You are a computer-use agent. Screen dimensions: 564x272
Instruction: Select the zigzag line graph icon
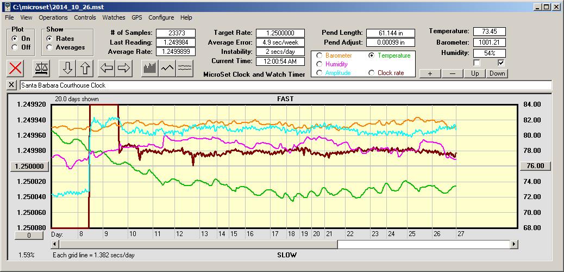coord(167,69)
